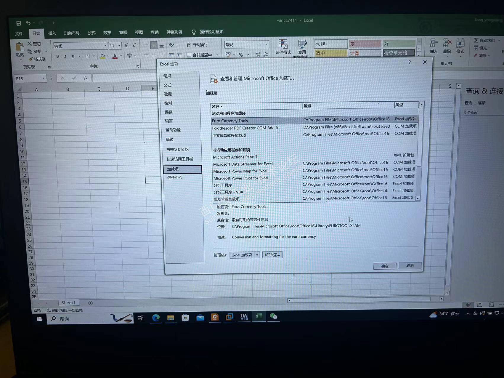Screen dimensions: 504x378
Task: Switch to the 公式 ribbon tab
Action: tap(92, 33)
